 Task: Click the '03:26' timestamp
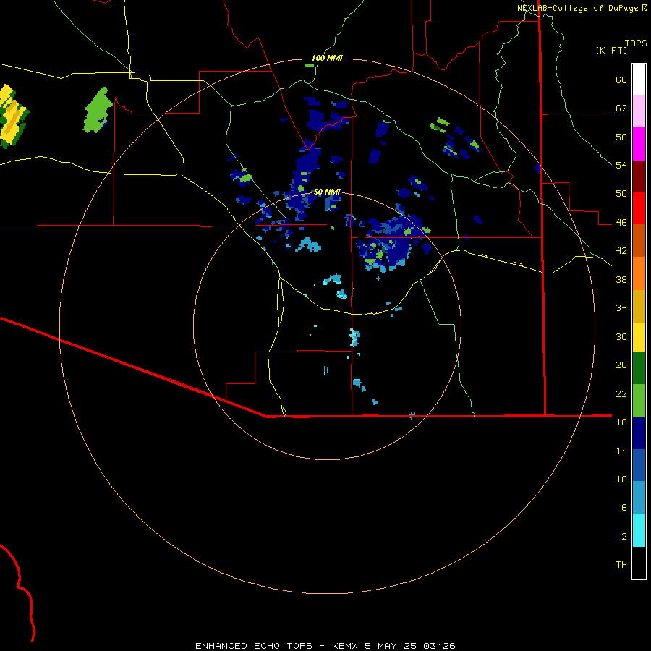pos(439,646)
